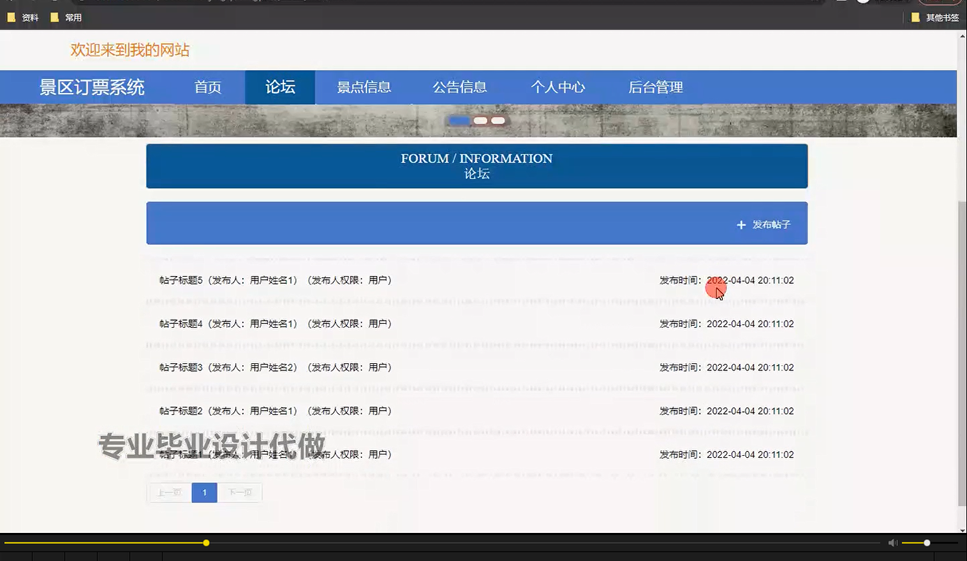Open the 资料 bookmarks folder
The height and width of the screenshot is (561, 967).
pyautogui.click(x=23, y=17)
